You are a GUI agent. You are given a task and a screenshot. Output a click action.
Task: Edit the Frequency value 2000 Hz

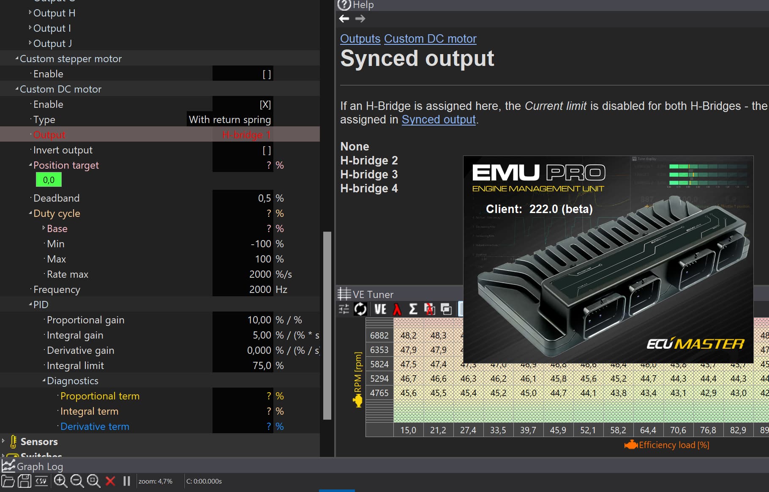243,290
